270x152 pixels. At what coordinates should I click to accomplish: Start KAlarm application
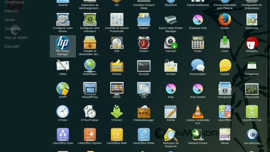click(x=144, y=44)
